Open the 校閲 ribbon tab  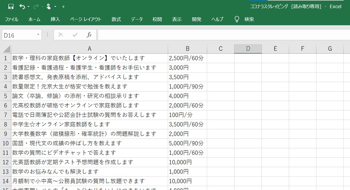pyautogui.click(x=157, y=19)
